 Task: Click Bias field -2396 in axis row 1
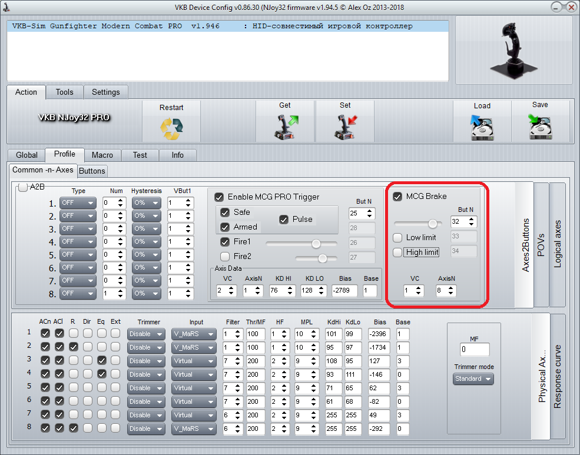[379, 334]
